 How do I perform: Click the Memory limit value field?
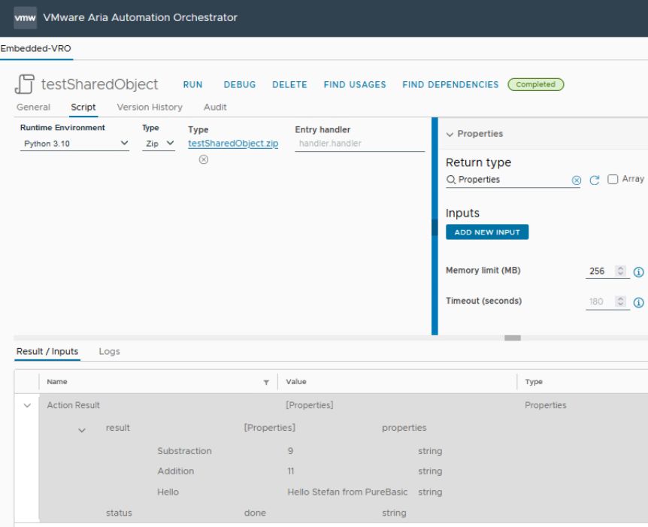coord(599,271)
